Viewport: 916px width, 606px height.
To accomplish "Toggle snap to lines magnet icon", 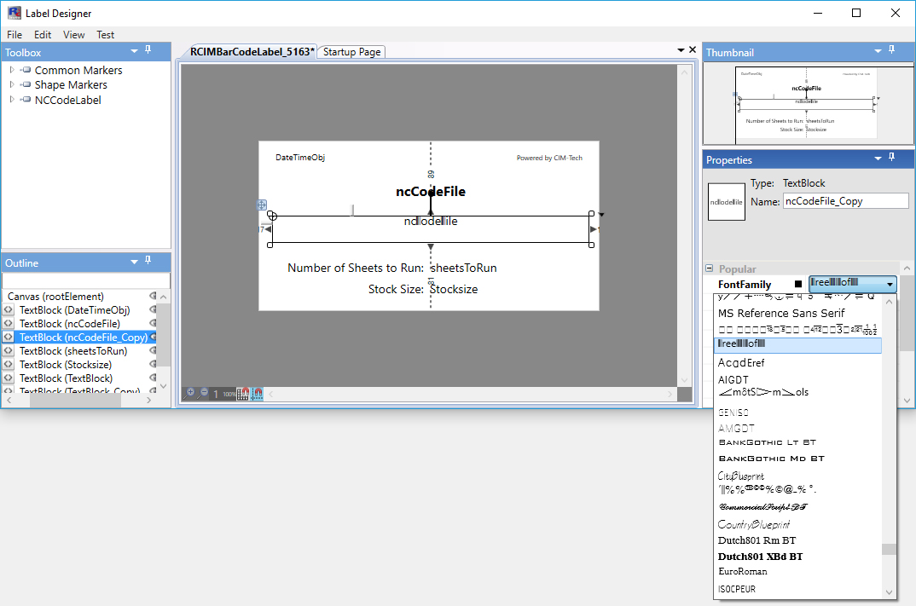I will (x=257, y=394).
